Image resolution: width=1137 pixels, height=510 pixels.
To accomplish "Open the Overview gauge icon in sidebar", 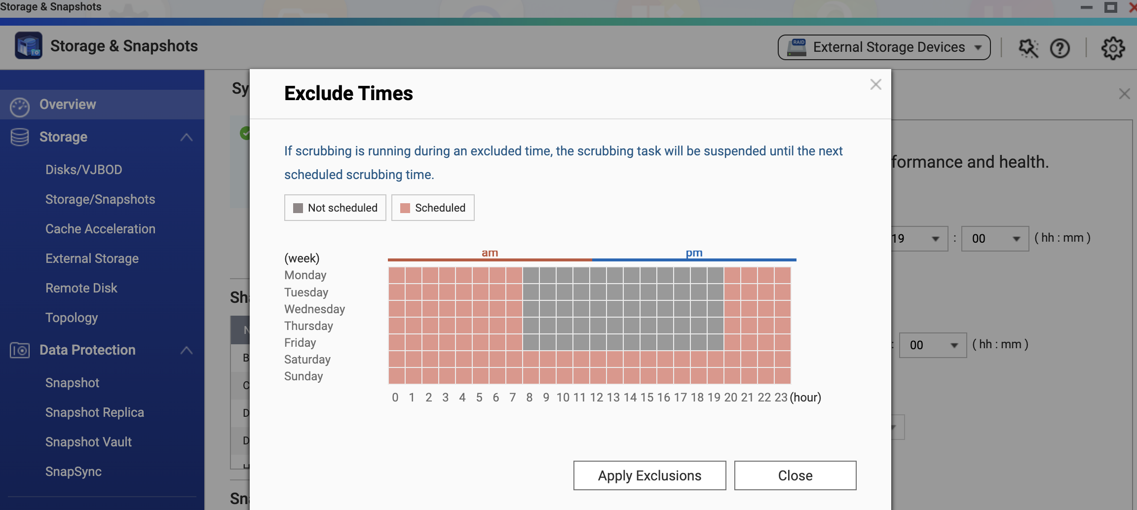I will pos(20,106).
